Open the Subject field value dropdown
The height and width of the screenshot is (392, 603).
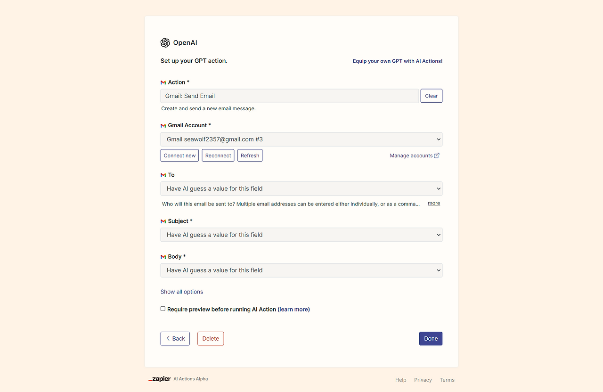coord(301,234)
